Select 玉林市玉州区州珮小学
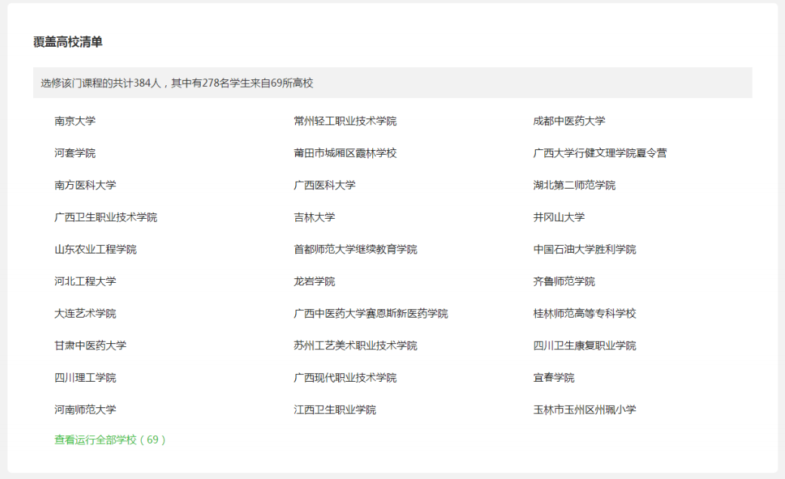This screenshot has height=479, width=785. click(585, 410)
